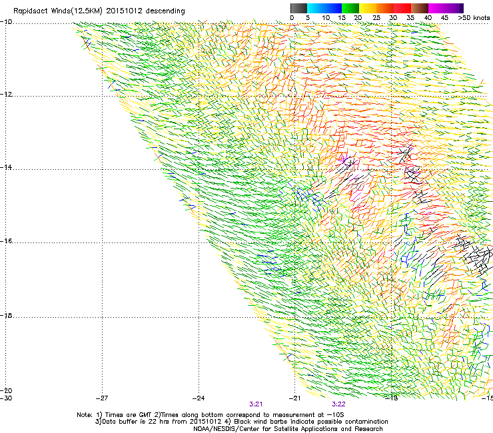The image size is (493, 433).
Task: Select the '-30' longitude axis label
Action: point(6,398)
